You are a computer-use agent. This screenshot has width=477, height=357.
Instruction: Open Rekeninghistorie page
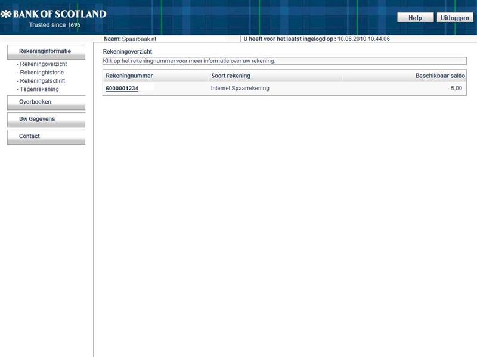pos(42,73)
